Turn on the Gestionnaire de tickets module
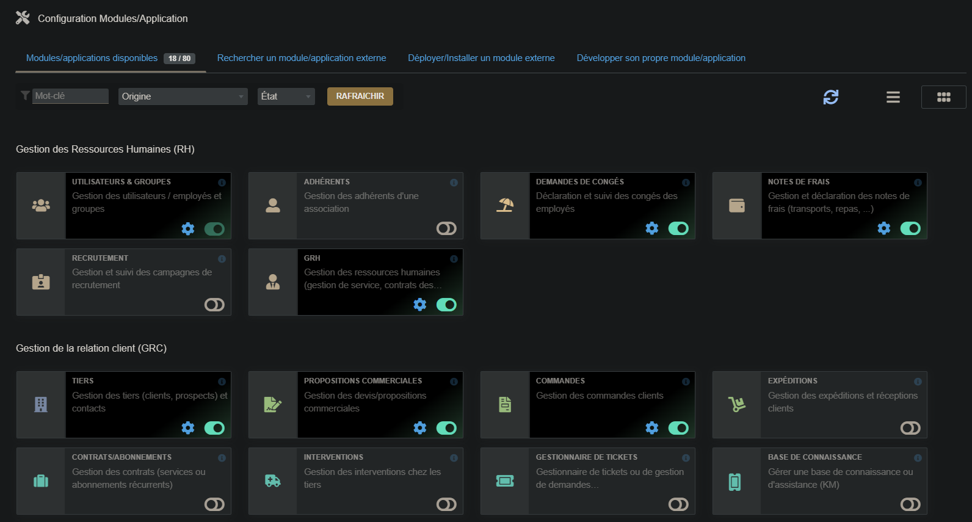The height and width of the screenshot is (522, 972). [678, 504]
